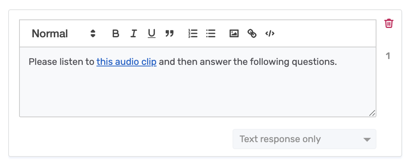Toggle bold formatting
This screenshot has width=413, height=167.
(115, 34)
